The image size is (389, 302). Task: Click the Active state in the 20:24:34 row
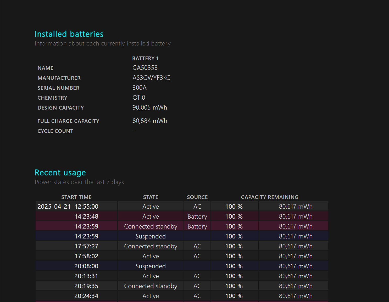point(151,296)
